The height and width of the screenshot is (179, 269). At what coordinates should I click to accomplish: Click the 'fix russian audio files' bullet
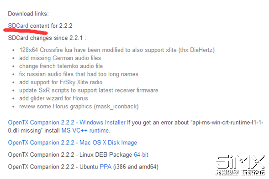point(79,74)
